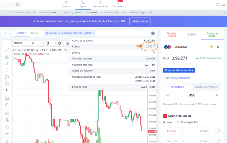
Task: Click the back chevron button
Action: point(6,33)
